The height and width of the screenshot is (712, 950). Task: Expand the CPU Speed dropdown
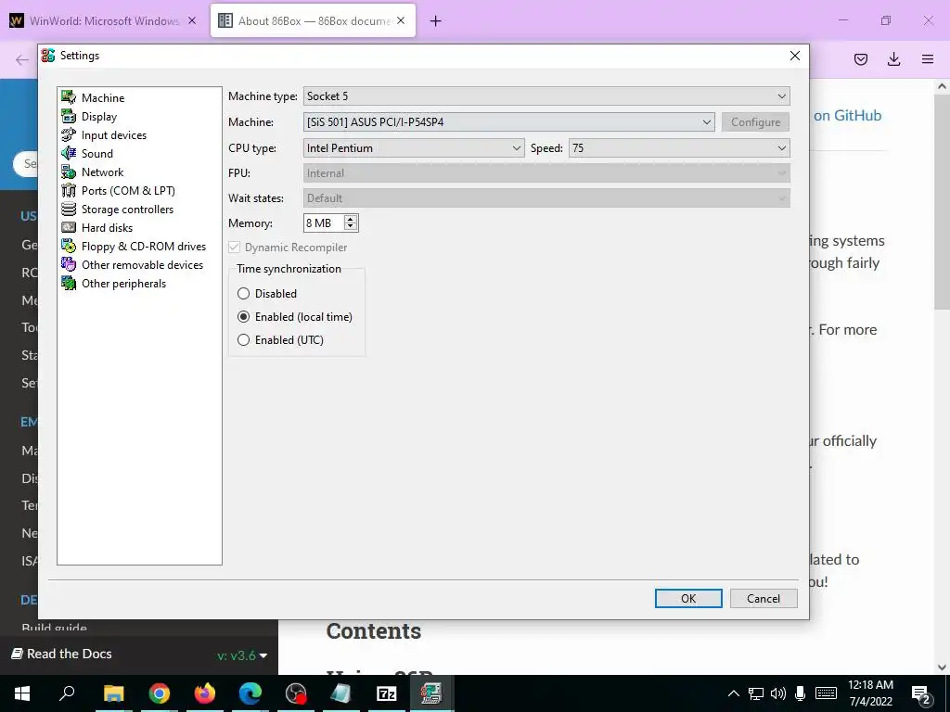pos(679,147)
